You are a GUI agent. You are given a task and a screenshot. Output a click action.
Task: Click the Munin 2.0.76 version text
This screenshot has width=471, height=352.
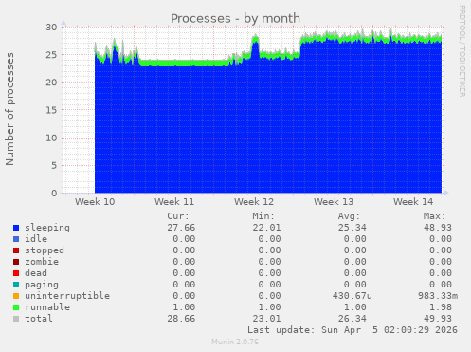pos(235,342)
